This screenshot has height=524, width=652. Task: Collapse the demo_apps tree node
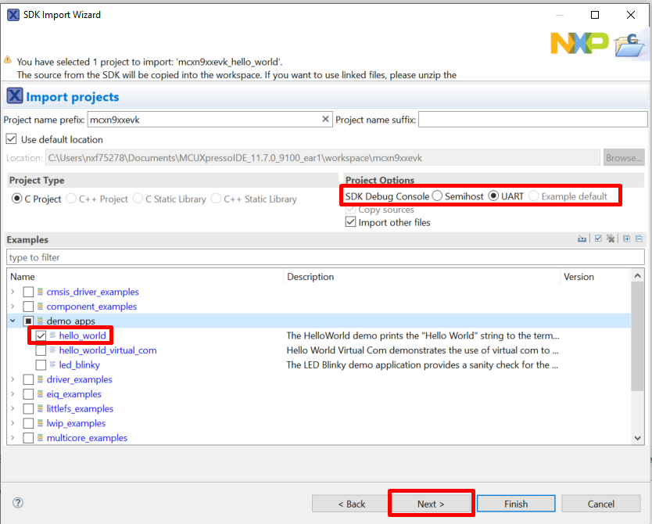(13, 321)
